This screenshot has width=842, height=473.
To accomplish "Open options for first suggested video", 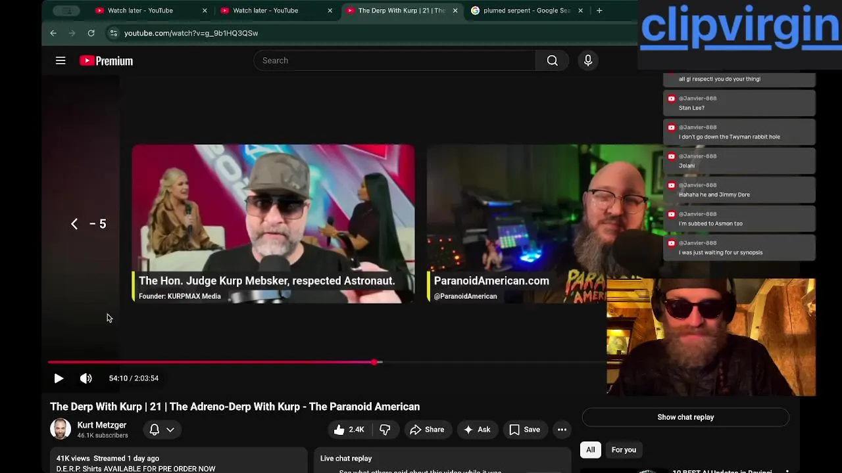I will coord(787,470).
